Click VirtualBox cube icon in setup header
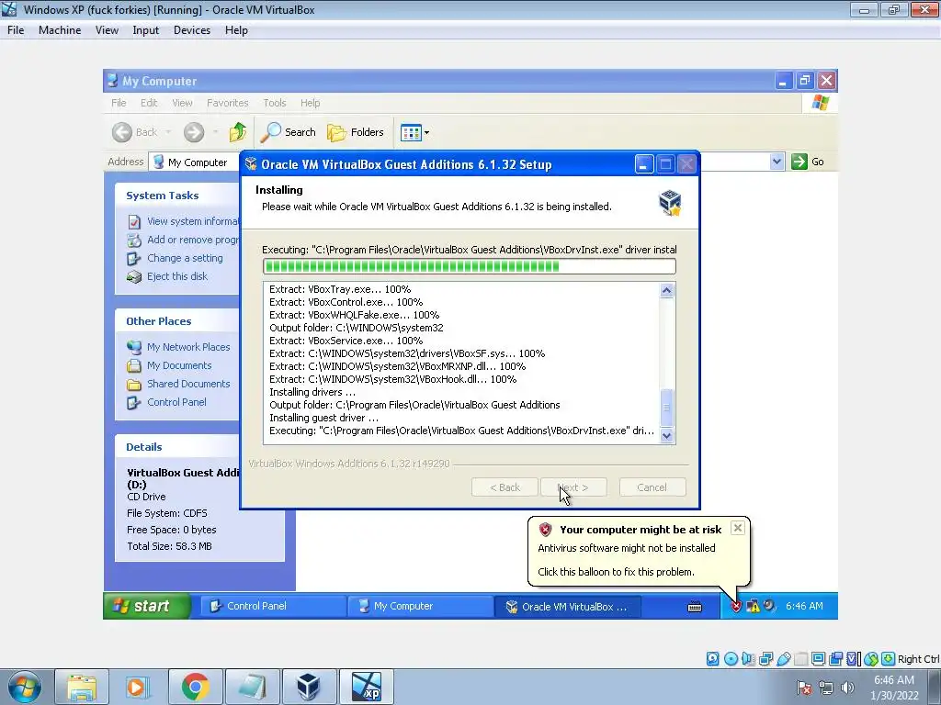Screen dimensions: 941x705 click(x=670, y=202)
